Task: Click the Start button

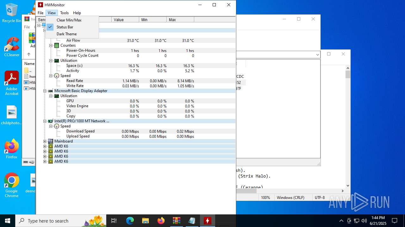Action: 8,221
